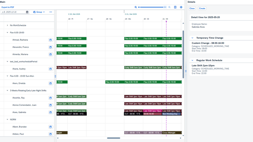
Task: Collapse the NORM group
Action: coord(7,119)
